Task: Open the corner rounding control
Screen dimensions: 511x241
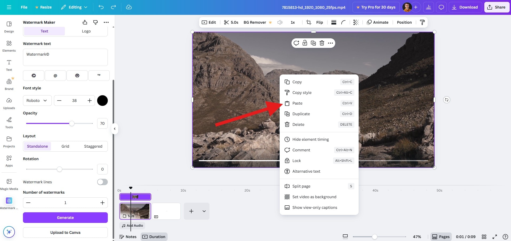Action: (343, 22)
